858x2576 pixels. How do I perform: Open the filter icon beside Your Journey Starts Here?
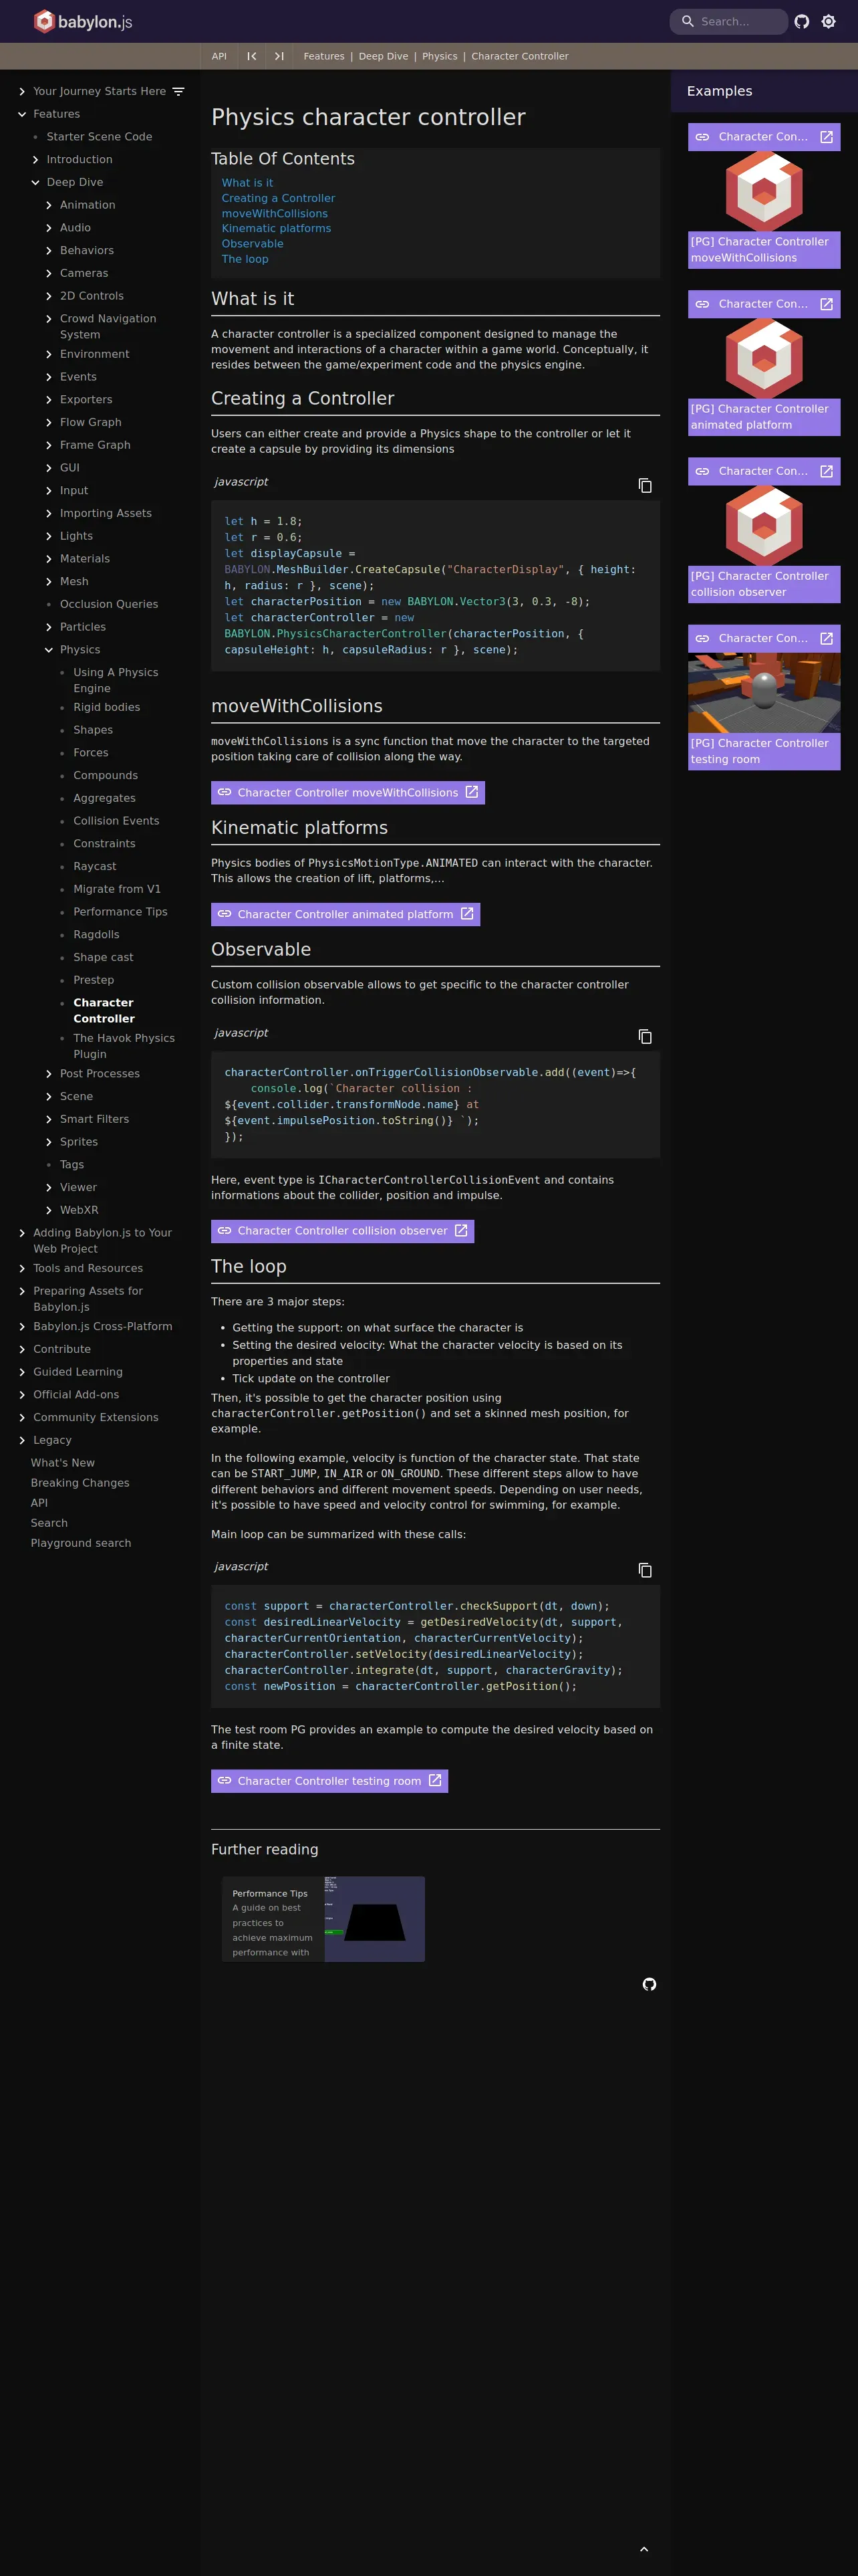(179, 91)
